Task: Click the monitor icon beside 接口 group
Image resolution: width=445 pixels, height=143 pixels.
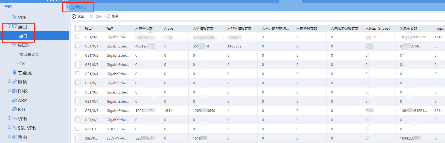Action: (15, 27)
